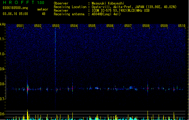Click the tall vertical noise line near 0503
Screen dimensions: 189x120
point(55,69)
